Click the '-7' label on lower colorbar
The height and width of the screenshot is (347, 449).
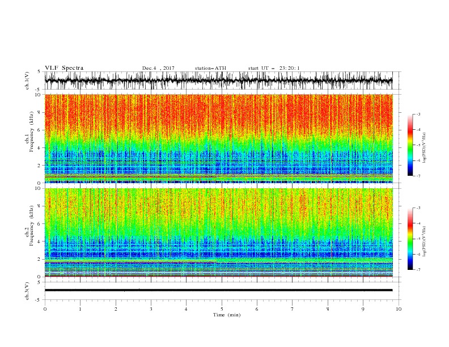(418, 269)
